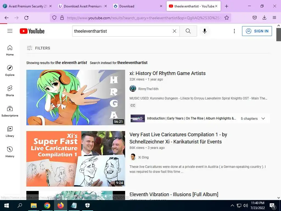
Task: Click the chapter preview thumbnail
Action: [138, 118]
